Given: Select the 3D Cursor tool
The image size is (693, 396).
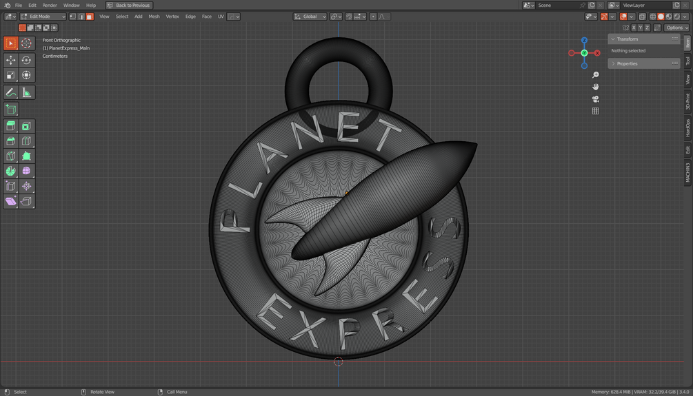Looking at the screenshot, I should [x=26, y=43].
